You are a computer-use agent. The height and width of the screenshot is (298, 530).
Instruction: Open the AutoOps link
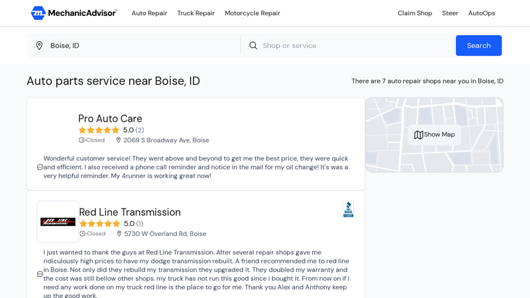click(x=482, y=13)
